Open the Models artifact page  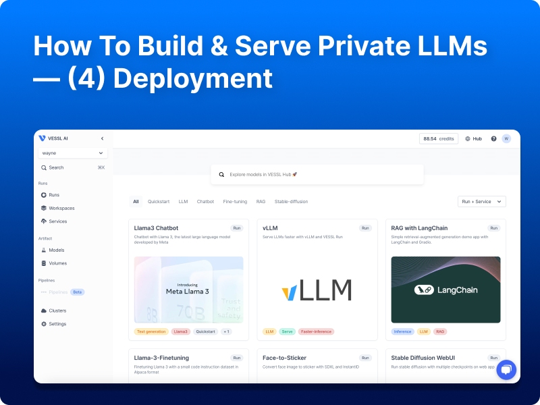pyautogui.click(x=57, y=250)
